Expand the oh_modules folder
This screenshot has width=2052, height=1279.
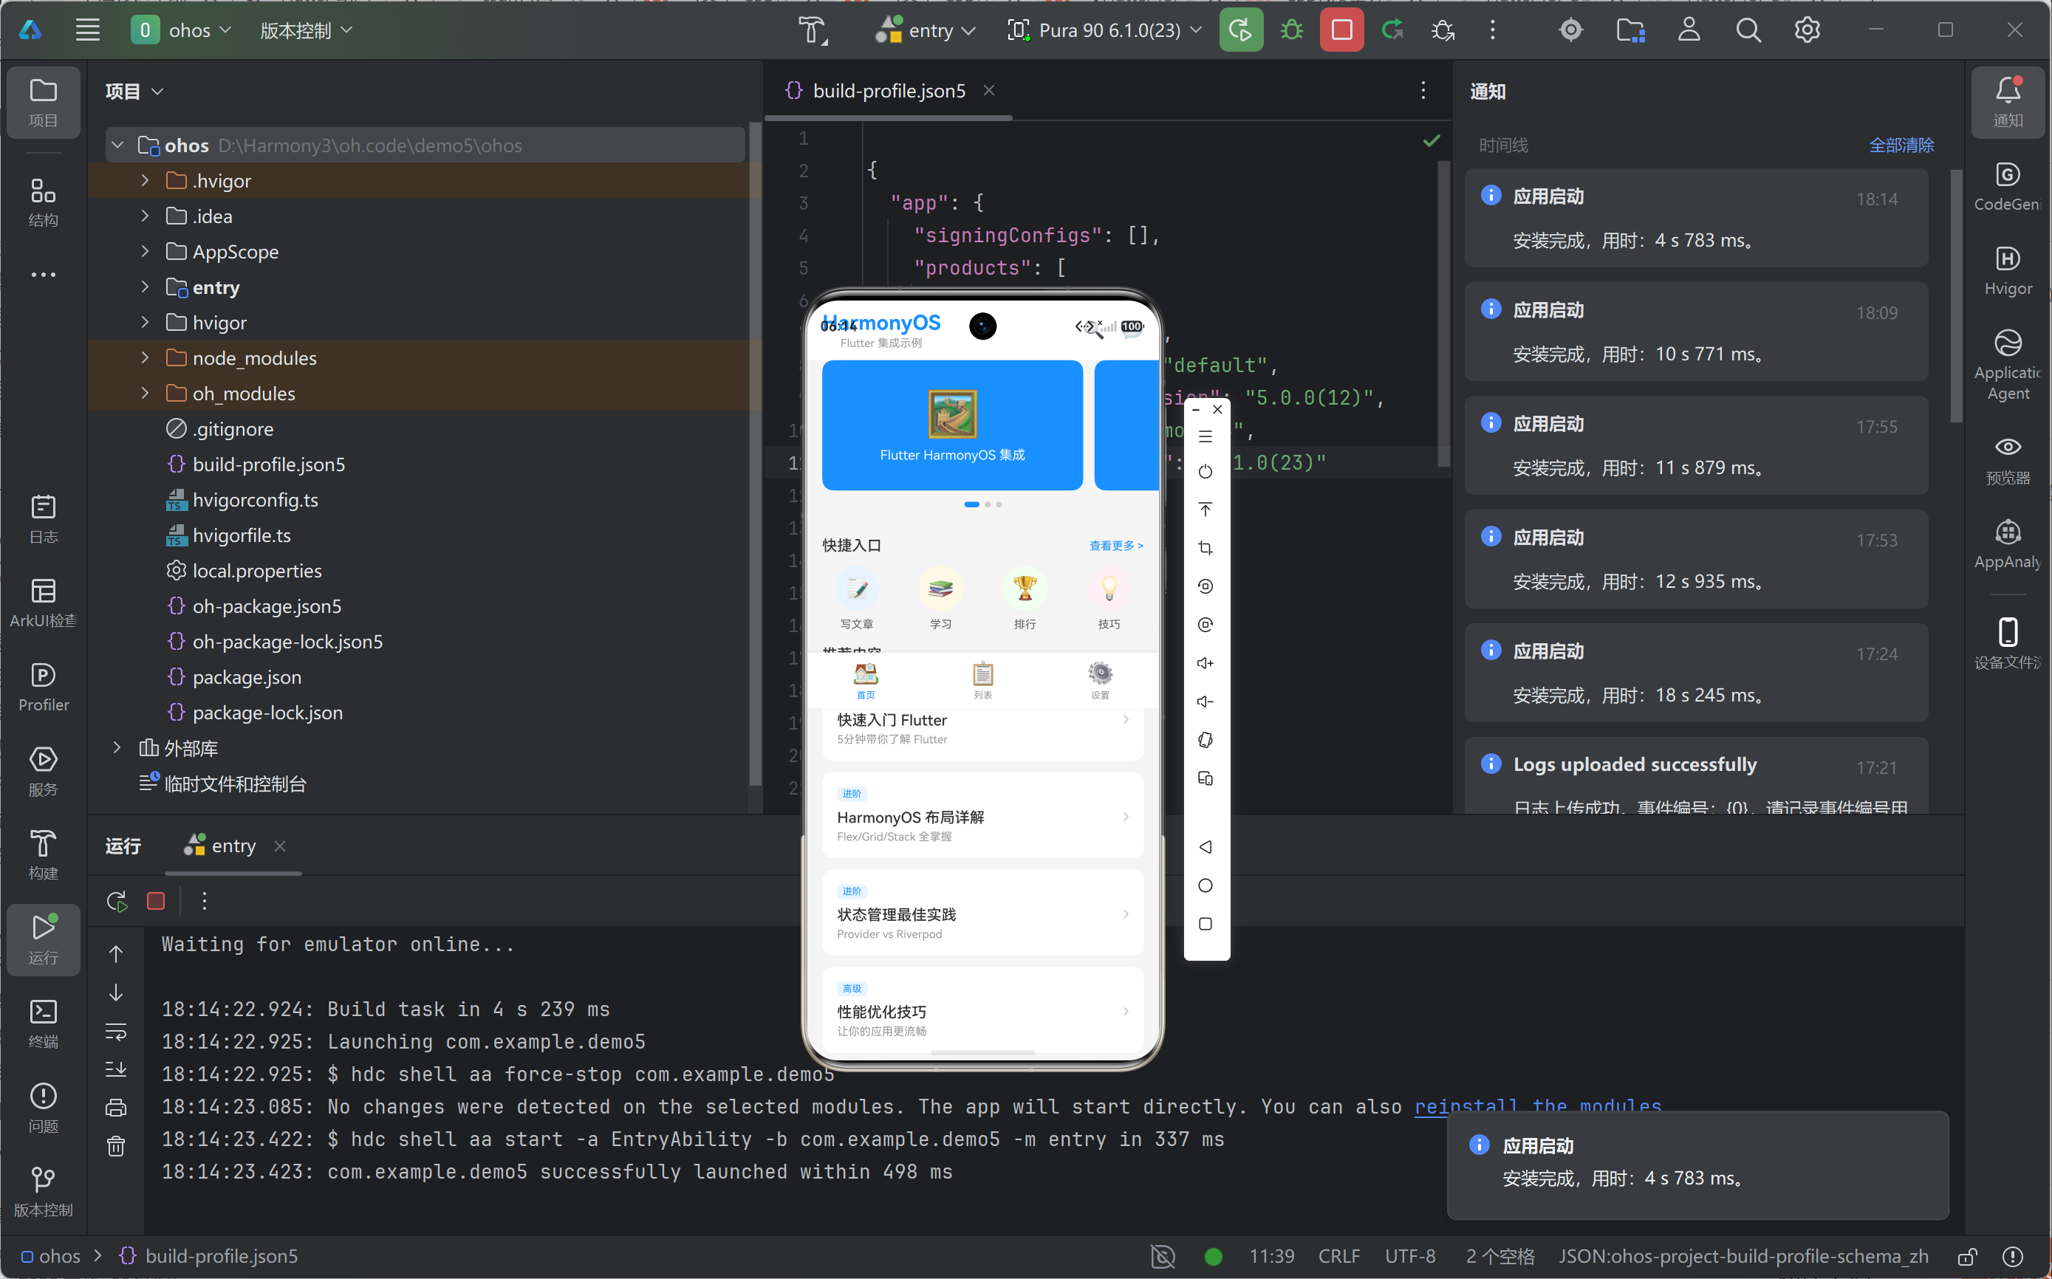pos(145,394)
